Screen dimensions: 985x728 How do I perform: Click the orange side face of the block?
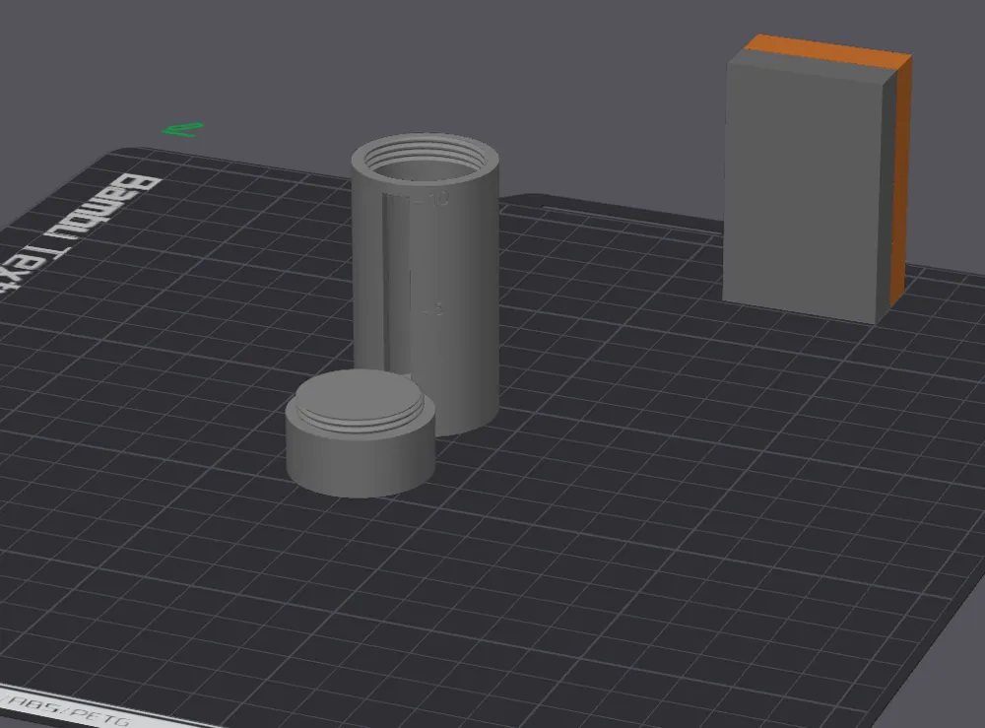(901, 182)
